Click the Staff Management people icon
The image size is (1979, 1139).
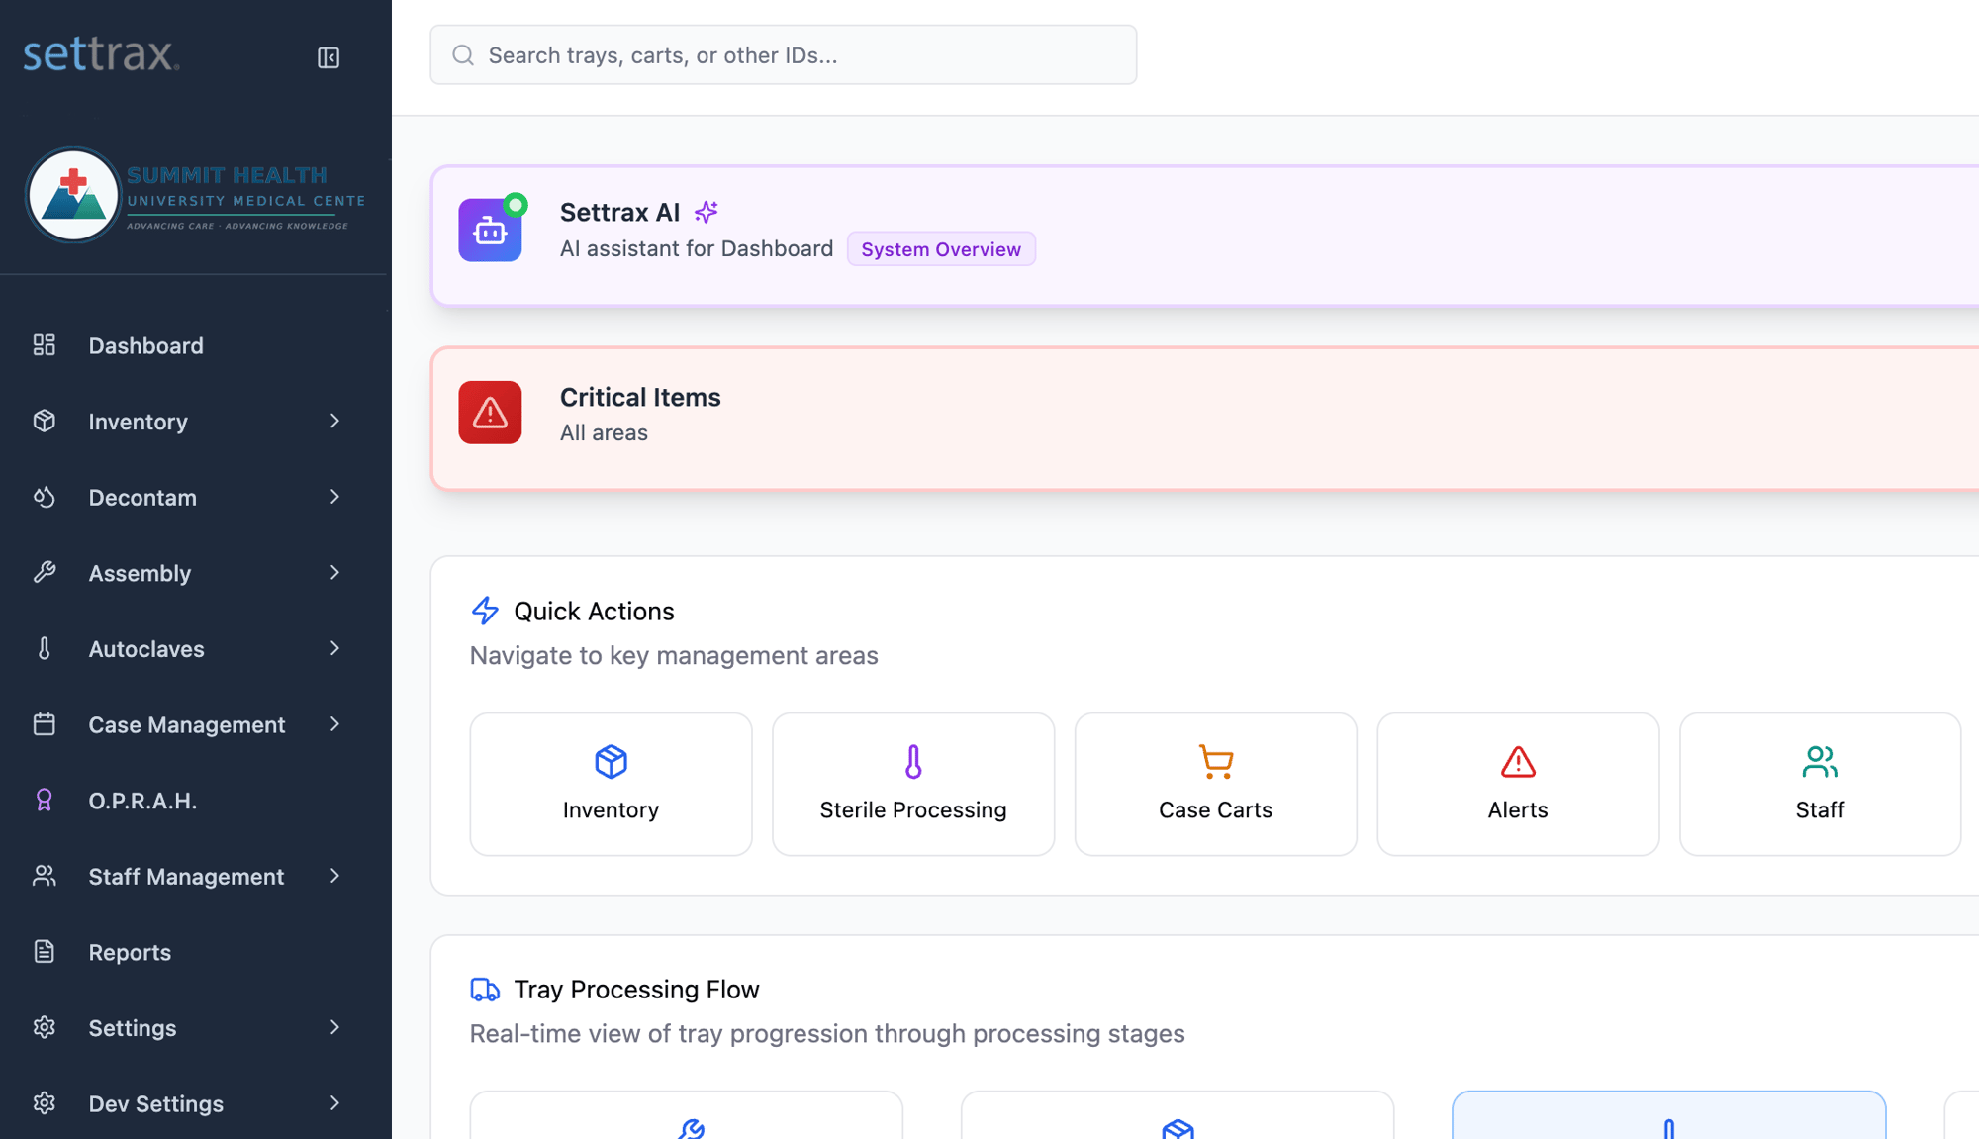[x=45, y=876]
